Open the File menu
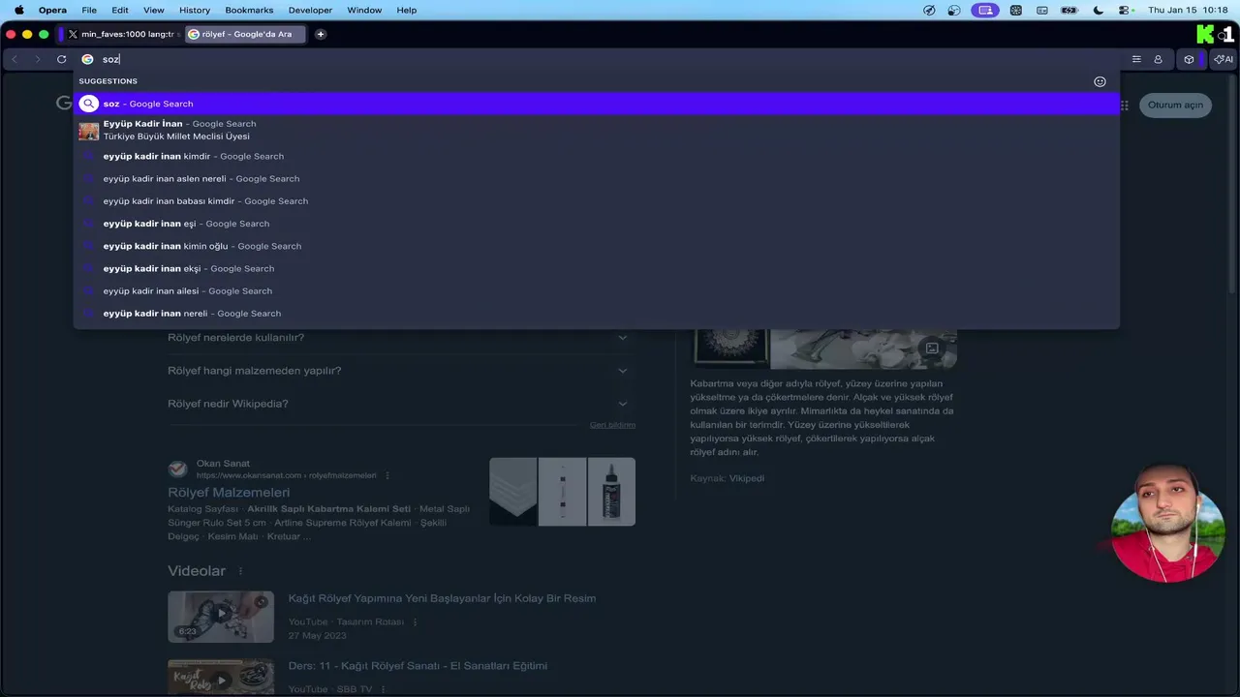 89,10
